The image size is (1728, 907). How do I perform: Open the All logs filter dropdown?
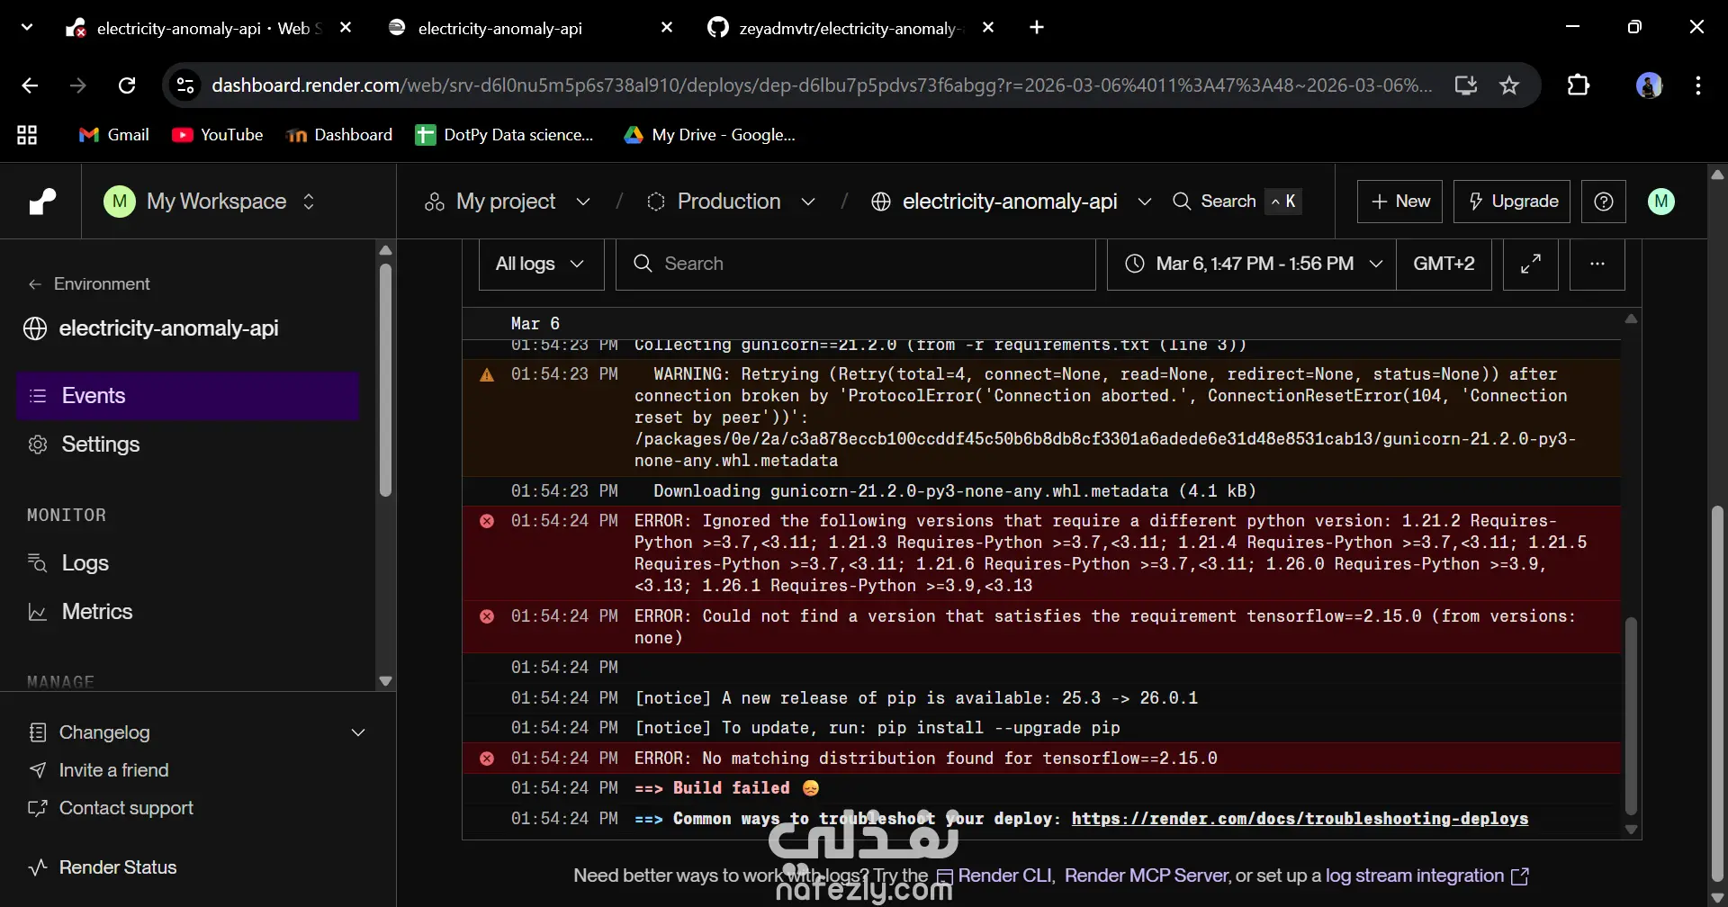(x=541, y=264)
